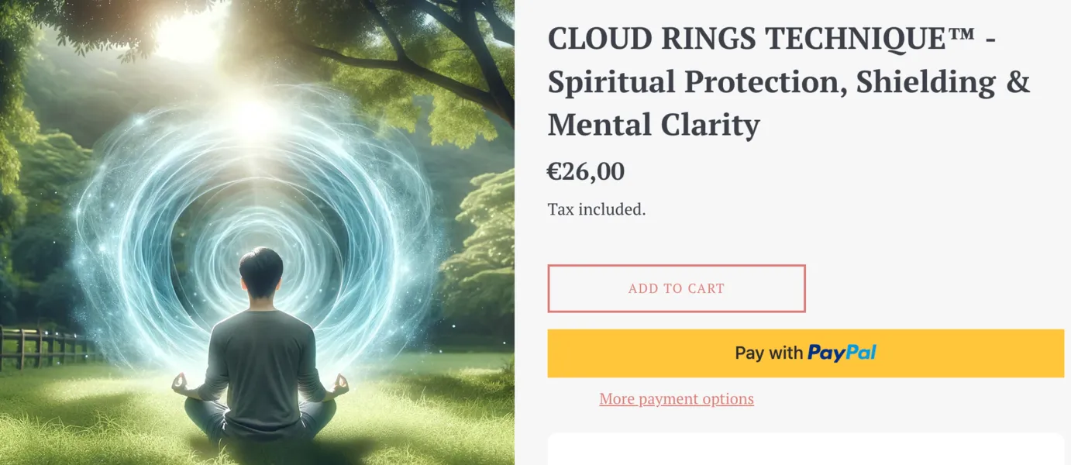The height and width of the screenshot is (465, 1071).
Task: Click the ampersand in the product title
Action: pos(1018,82)
